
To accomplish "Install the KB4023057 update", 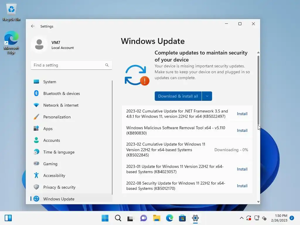I will pyautogui.click(x=242, y=169).
